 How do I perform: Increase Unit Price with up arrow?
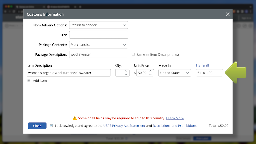(150, 71)
